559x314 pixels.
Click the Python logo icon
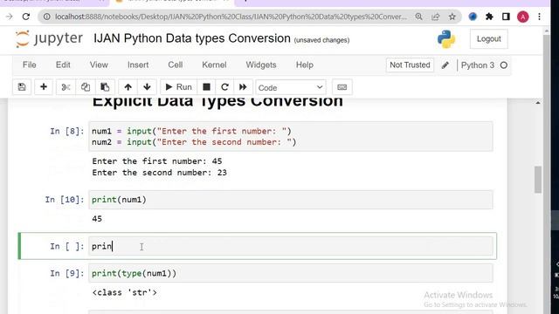446,38
